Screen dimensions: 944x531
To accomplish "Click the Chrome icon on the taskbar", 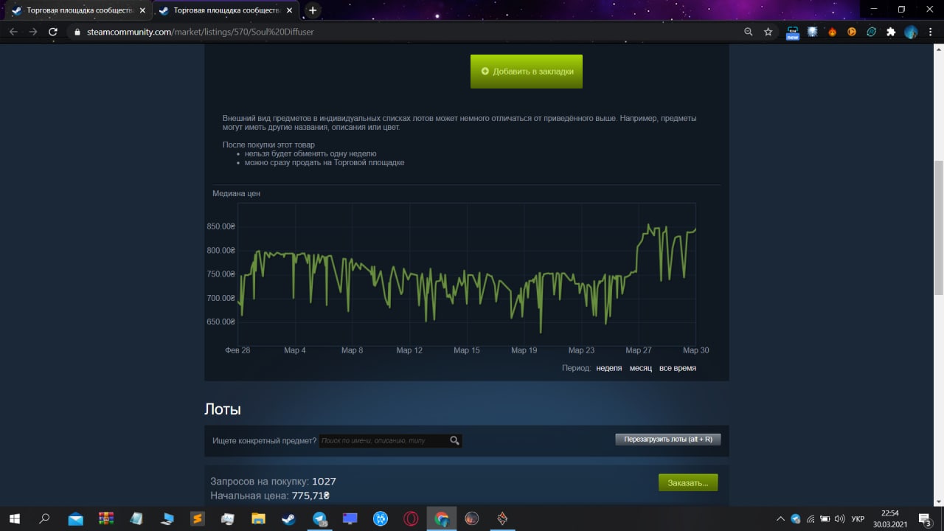I will coord(441,518).
